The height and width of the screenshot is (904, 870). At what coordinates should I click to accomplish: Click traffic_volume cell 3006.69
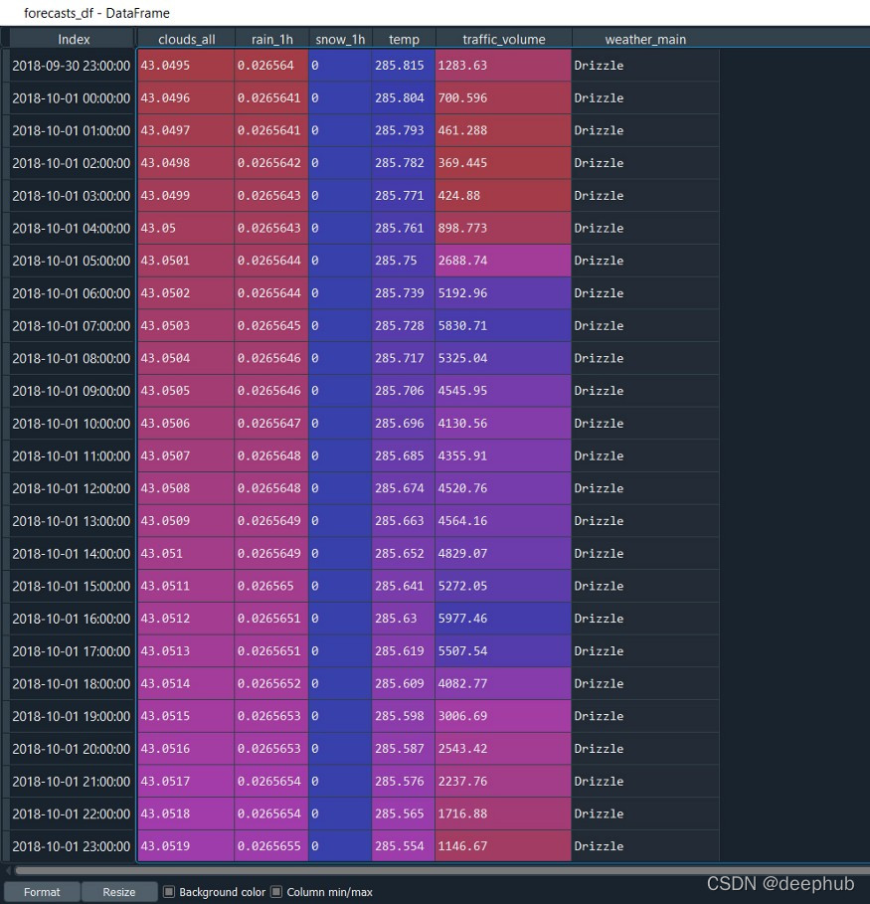[x=503, y=716]
